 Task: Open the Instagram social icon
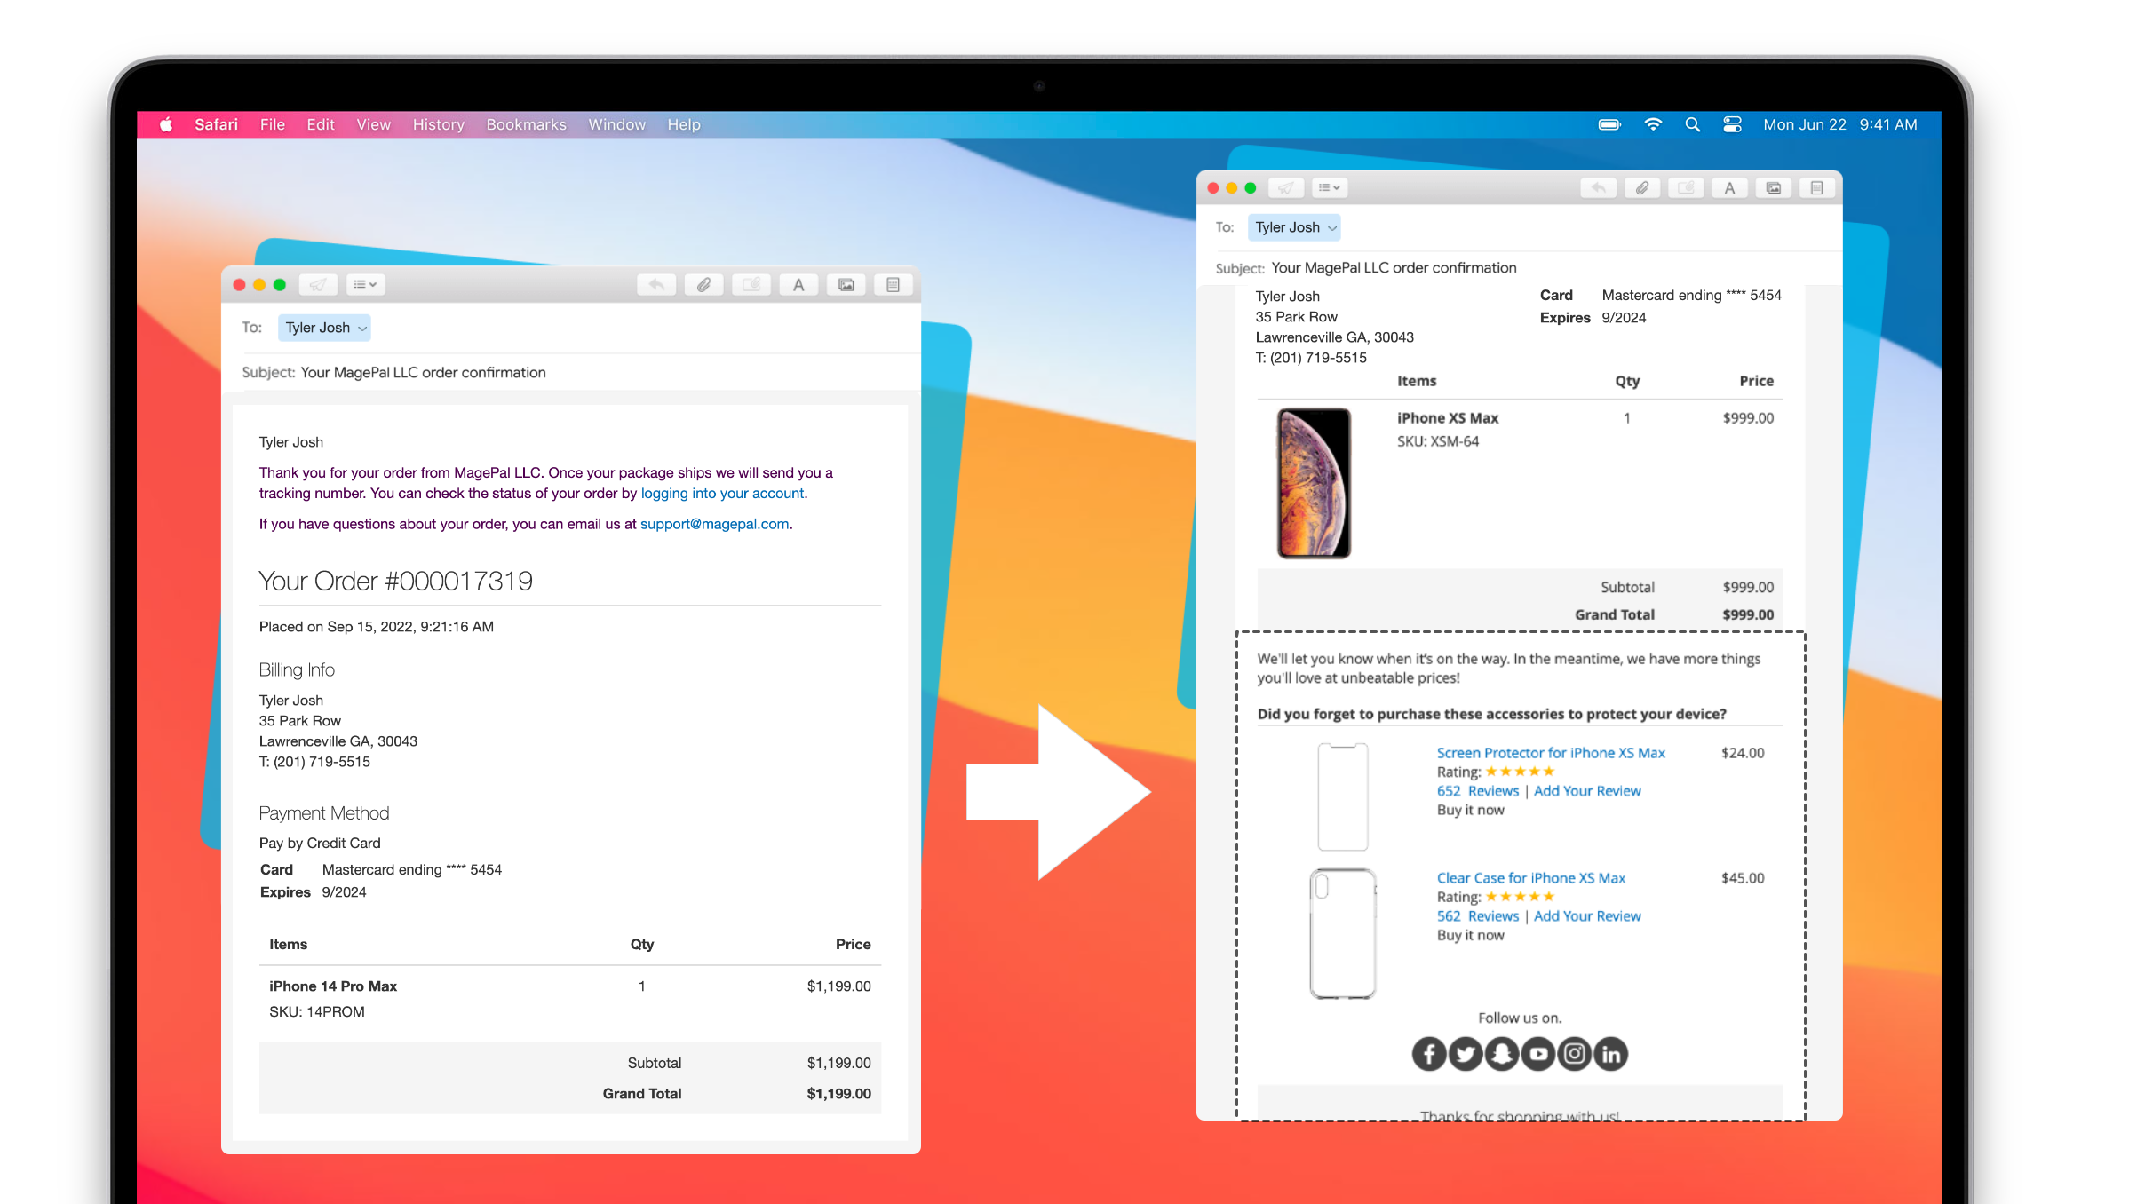coord(1575,1054)
